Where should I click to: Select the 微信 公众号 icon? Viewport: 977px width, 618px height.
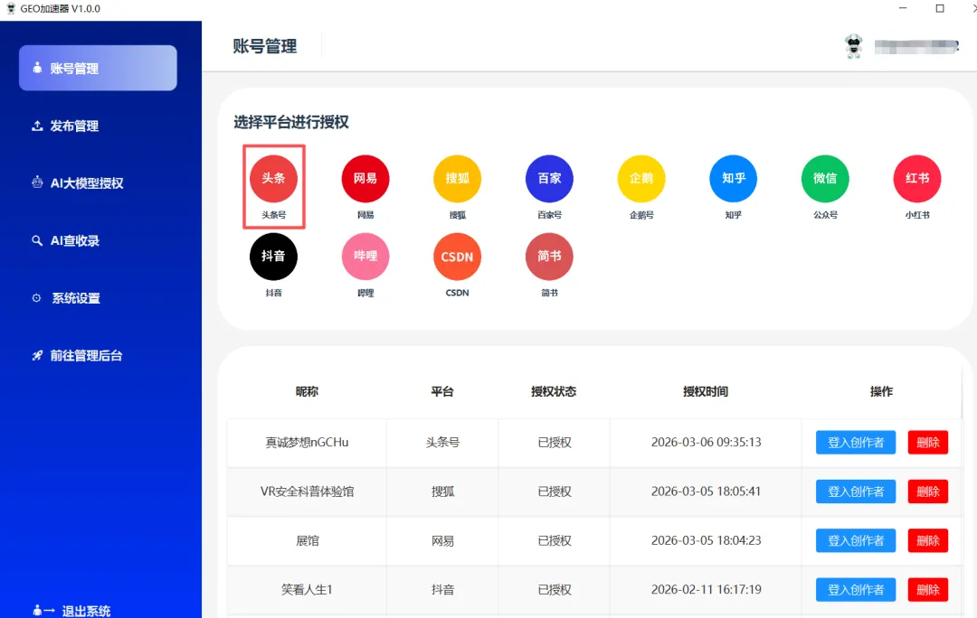pos(825,179)
